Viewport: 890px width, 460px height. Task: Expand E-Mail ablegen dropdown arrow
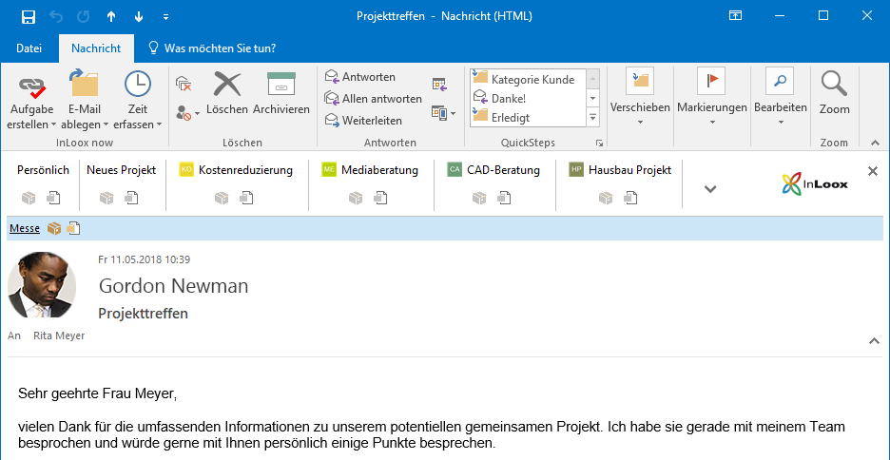pyautogui.click(x=106, y=125)
